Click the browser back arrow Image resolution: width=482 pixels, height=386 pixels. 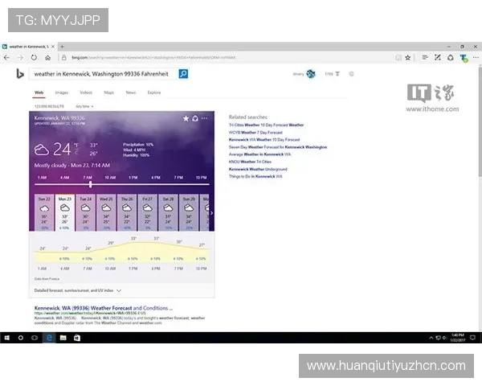point(7,58)
